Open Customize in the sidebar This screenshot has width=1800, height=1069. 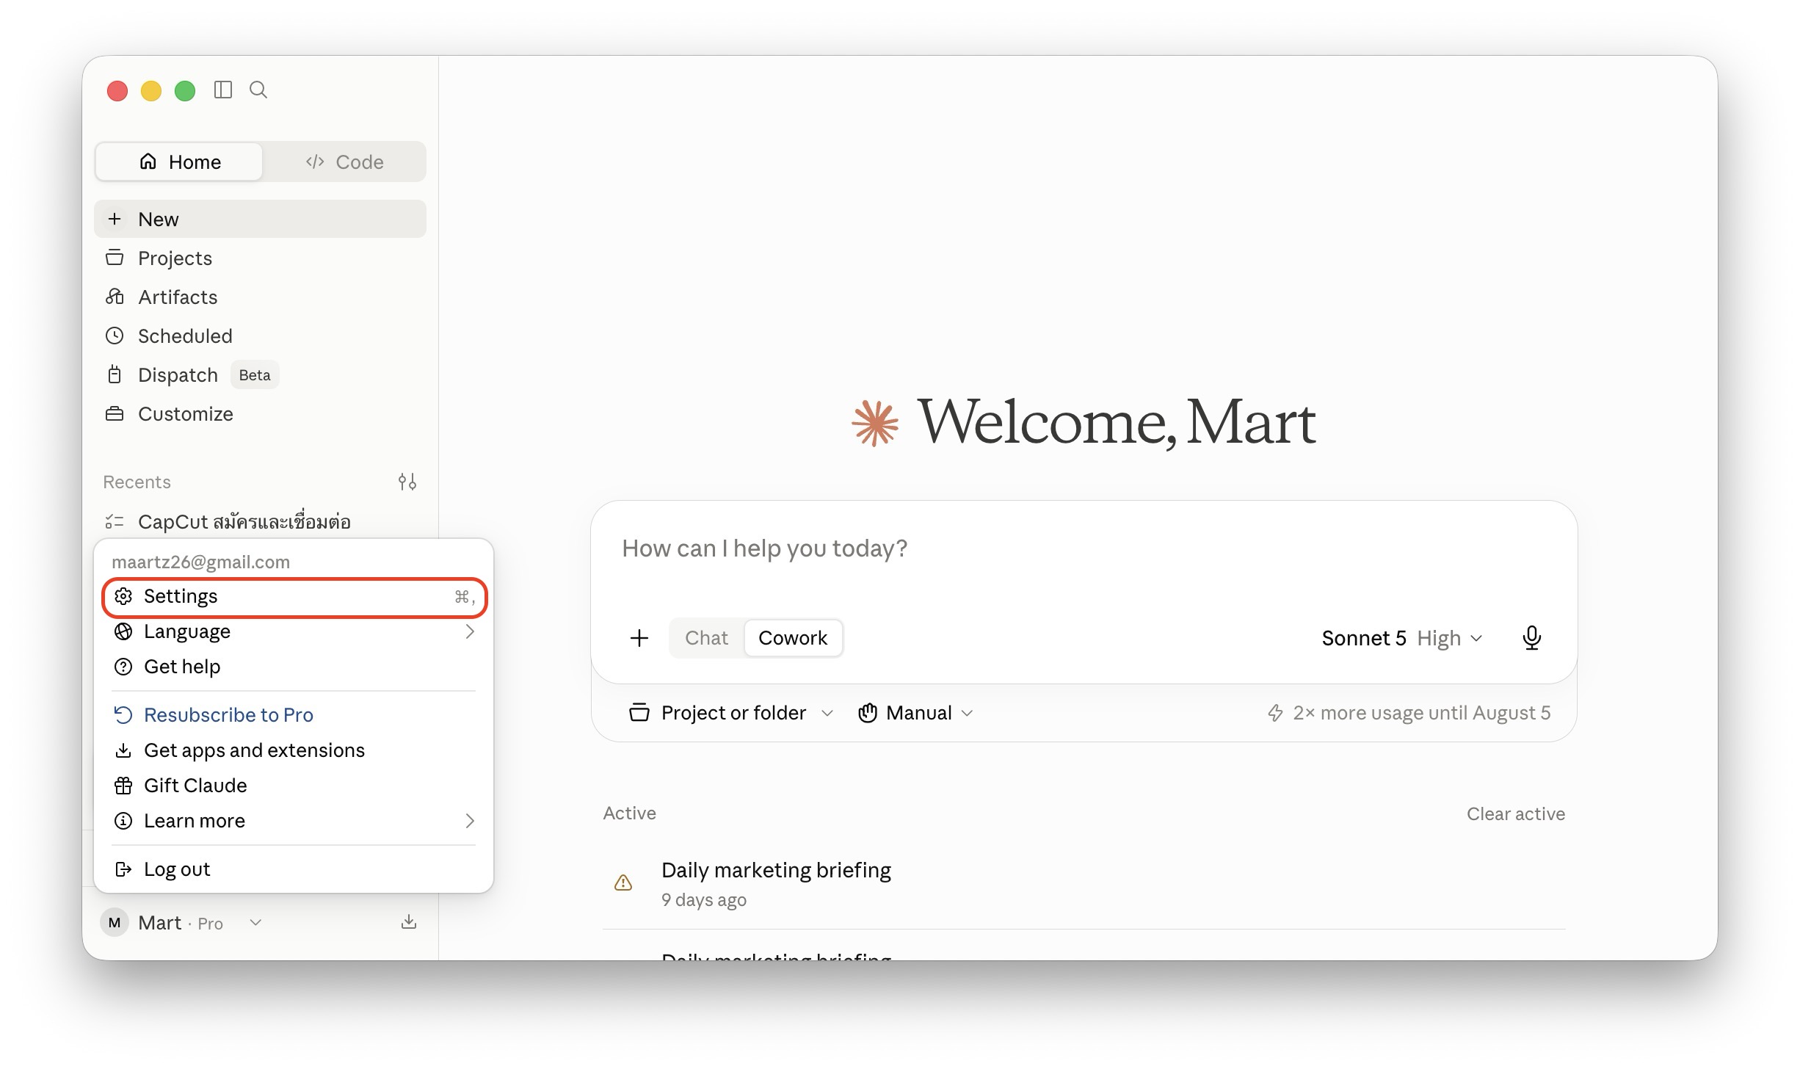click(260, 414)
